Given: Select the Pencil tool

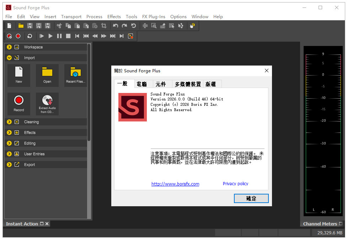Looking at the screenshot, I should [163, 26].
